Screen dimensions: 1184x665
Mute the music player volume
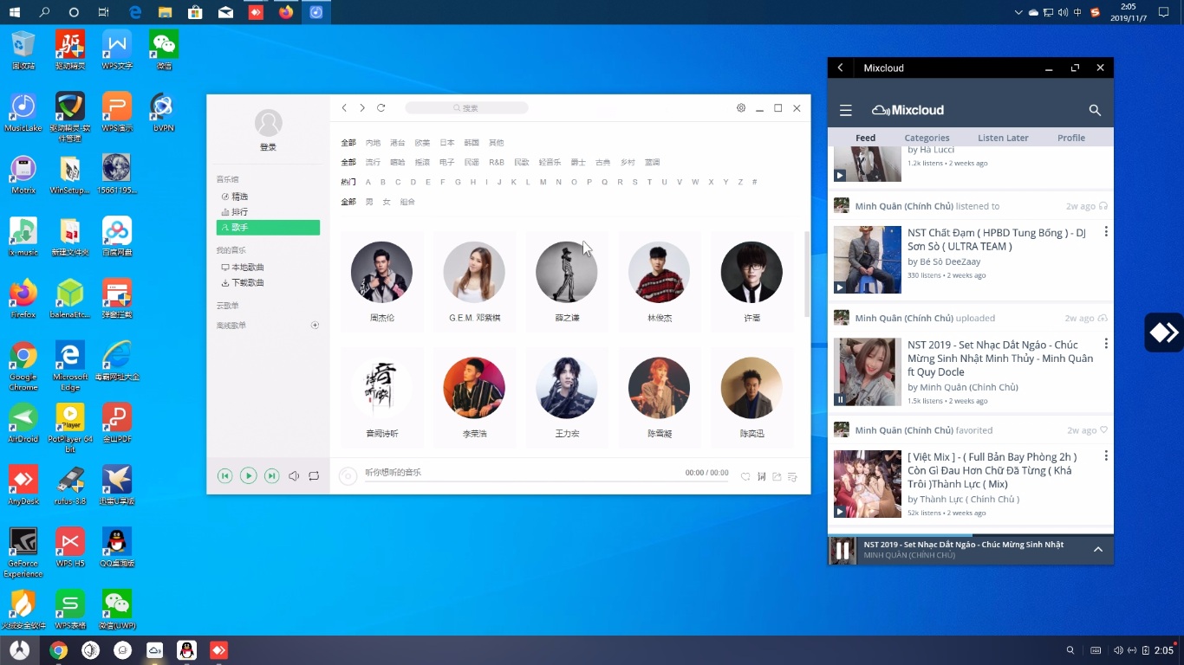pos(294,476)
